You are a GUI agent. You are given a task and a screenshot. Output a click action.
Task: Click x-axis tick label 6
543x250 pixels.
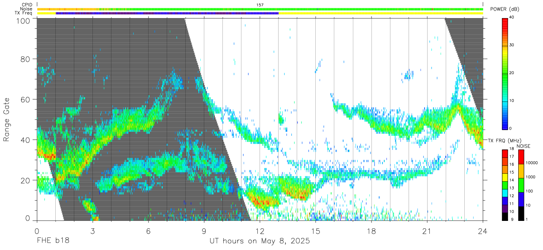pos(148,230)
